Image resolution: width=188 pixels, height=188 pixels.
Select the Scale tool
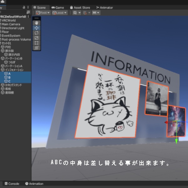pos(36,38)
